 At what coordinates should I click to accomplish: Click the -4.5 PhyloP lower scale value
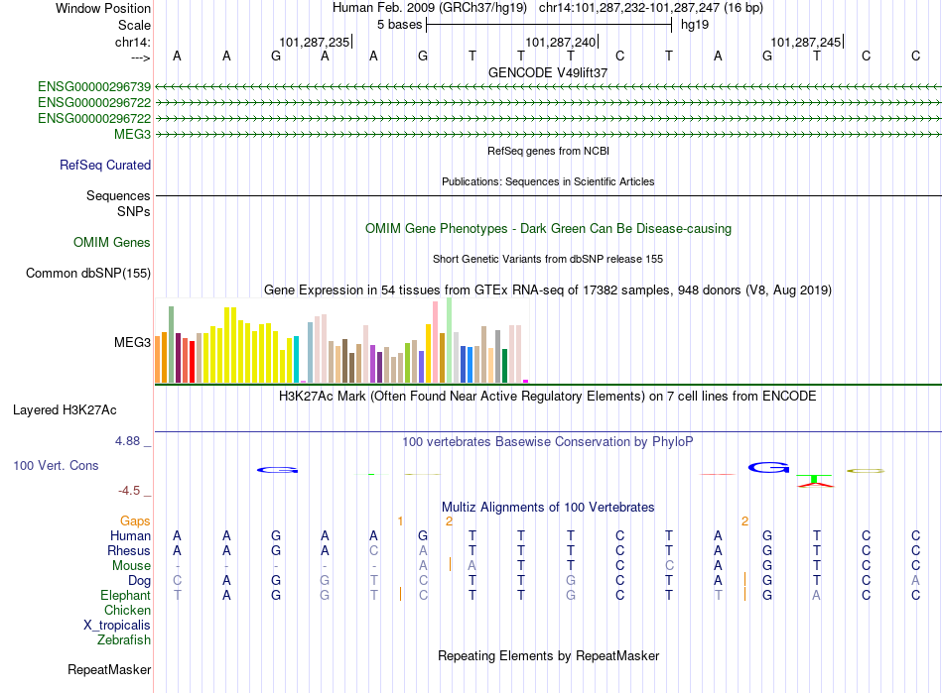(129, 491)
